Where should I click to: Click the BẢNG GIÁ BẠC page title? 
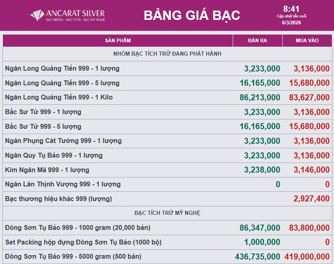click(192, 15)
